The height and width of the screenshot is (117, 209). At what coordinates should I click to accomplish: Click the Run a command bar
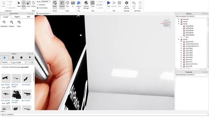coord(104,114)
